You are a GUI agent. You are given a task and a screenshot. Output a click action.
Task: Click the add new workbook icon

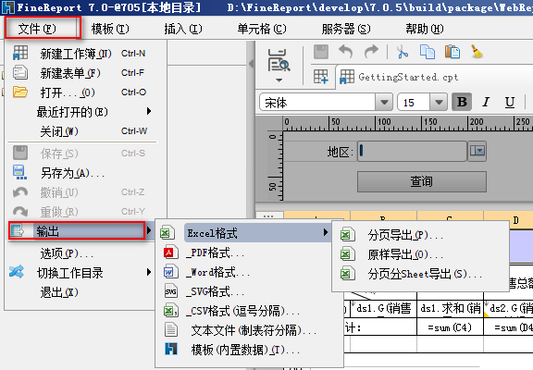[x=320, y=77]
